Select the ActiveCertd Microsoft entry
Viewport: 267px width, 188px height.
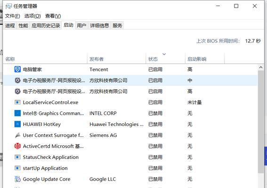tap(53, 146)
